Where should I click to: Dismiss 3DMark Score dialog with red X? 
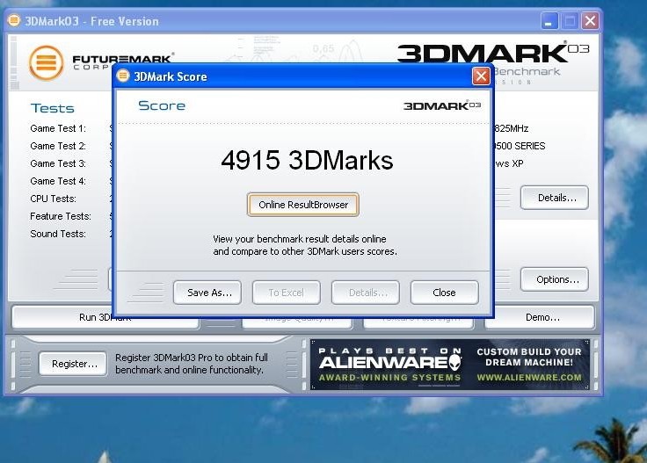click(x=481, y=76)
